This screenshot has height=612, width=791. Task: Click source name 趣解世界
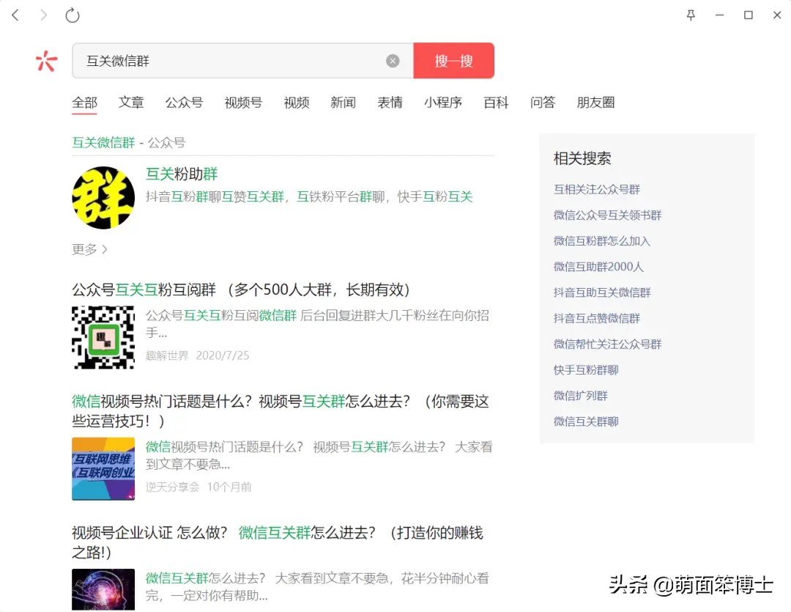click(x=167, y=355)
